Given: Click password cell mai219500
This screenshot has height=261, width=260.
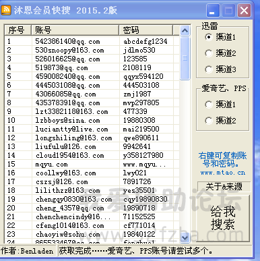Looking at the screenshot, I should [141, 129].
